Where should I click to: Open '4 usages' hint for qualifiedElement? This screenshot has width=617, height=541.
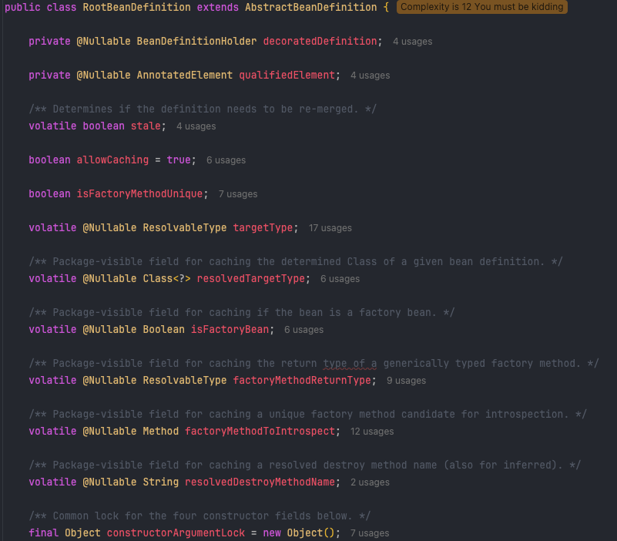click(371, 76)
